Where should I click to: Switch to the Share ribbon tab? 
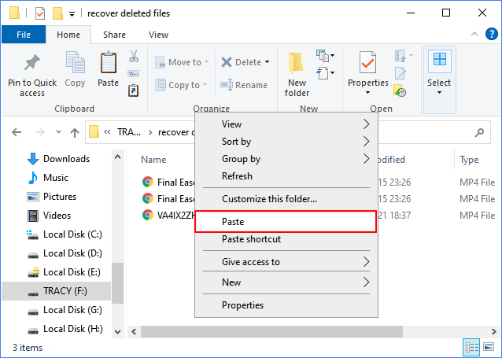click(x=114, y=35)
